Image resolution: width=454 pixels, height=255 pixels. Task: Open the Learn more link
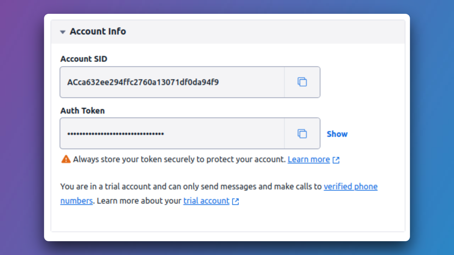tap(309, 159)
